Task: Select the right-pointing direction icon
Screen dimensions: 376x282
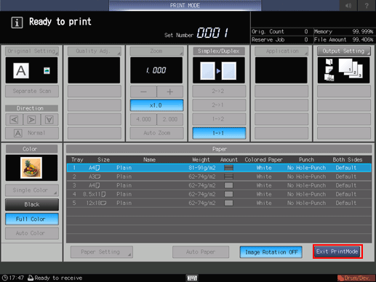Action: pos(31,119)
